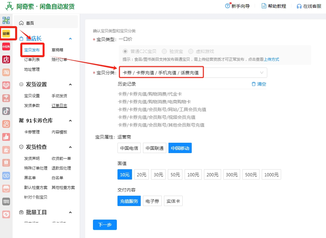Viewport: 326px width, 238px height.
Task: Collapse the 发货设置 menu section
Action: 70,85
